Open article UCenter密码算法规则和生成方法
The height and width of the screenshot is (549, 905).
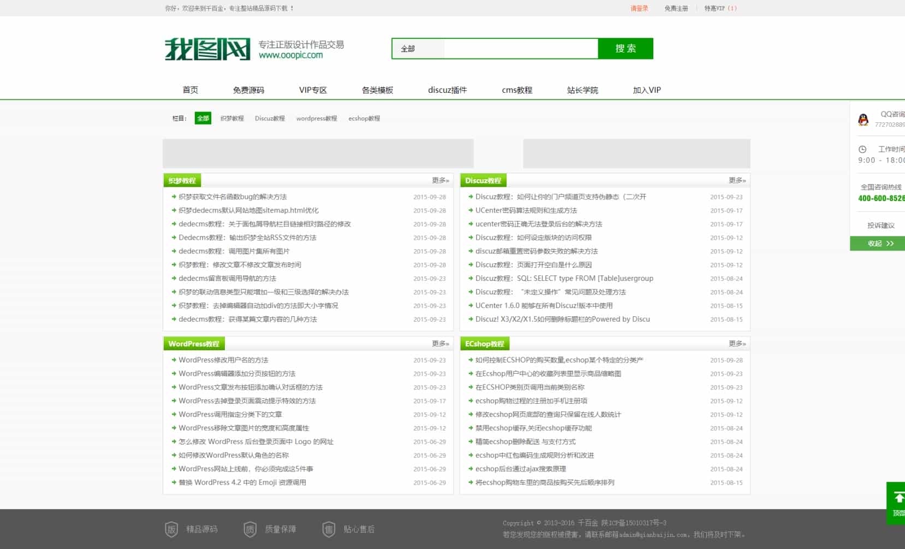click(526, 210)
